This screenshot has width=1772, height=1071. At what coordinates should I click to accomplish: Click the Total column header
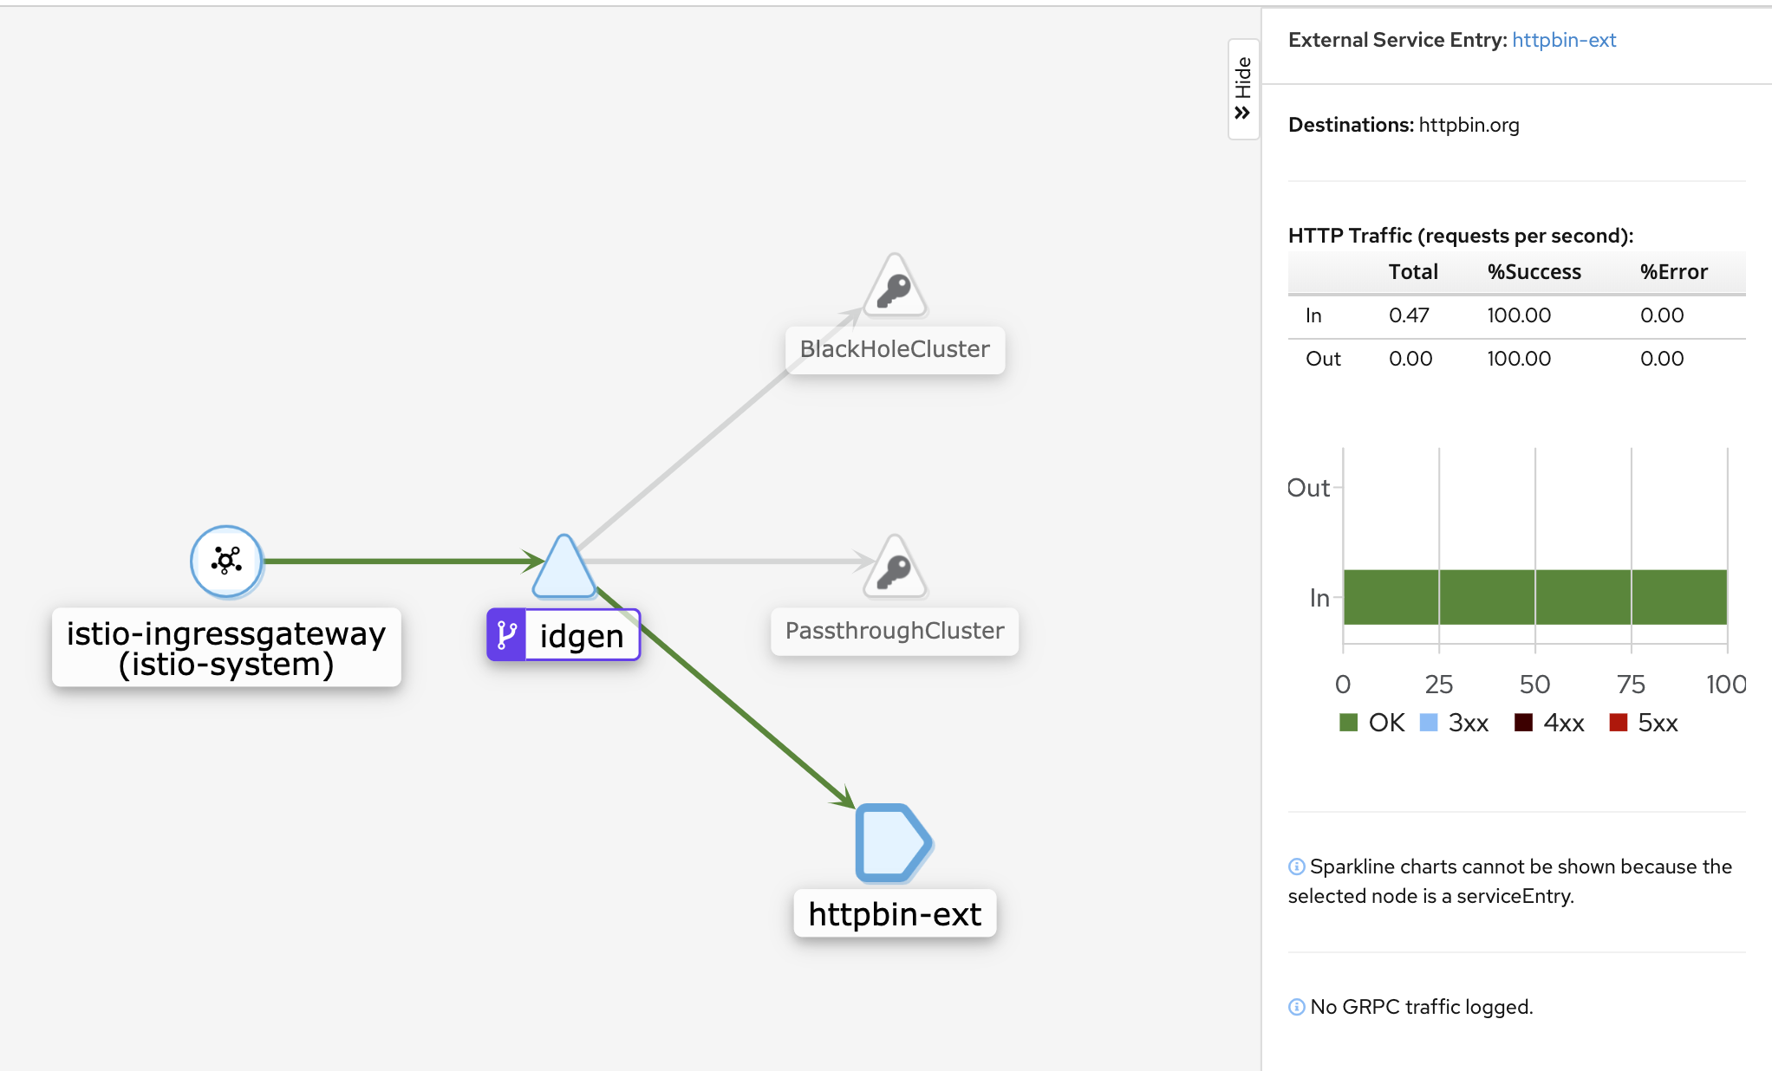coord(1413,272)
